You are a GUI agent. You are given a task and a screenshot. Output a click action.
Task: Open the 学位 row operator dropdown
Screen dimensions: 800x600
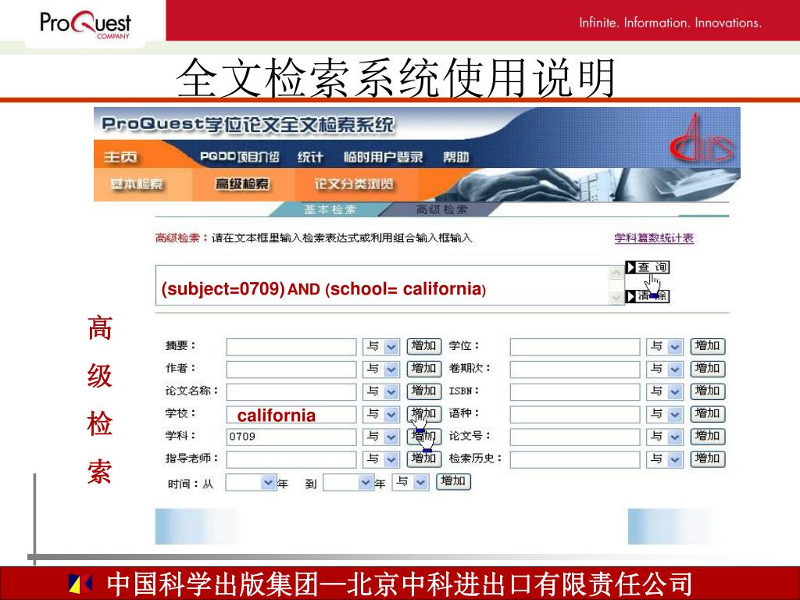[665, 347]
